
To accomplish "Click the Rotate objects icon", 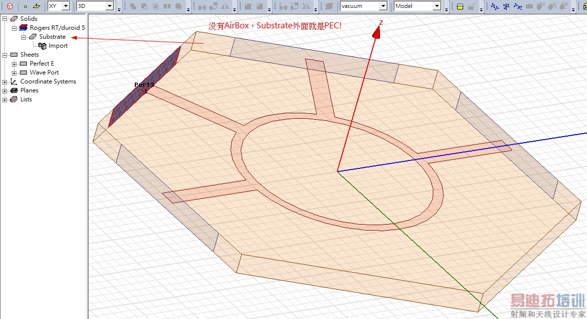I will (213, 6).
